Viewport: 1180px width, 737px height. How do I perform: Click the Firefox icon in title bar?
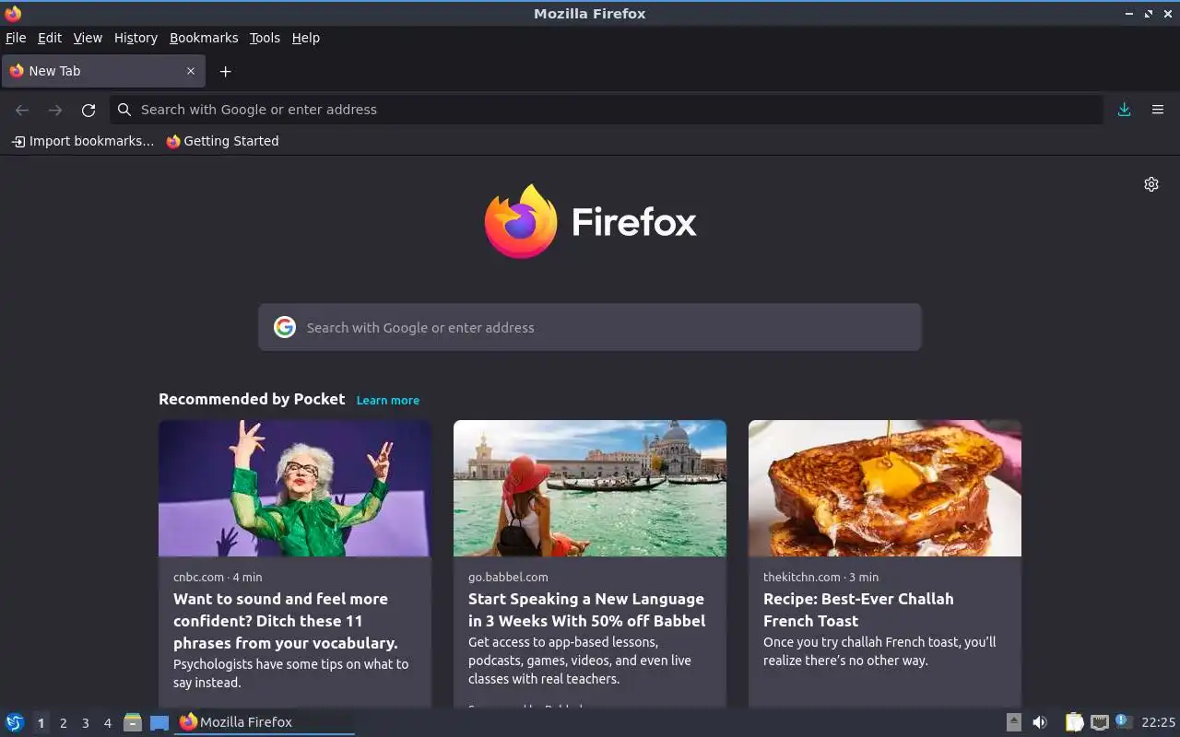point(13,13)
